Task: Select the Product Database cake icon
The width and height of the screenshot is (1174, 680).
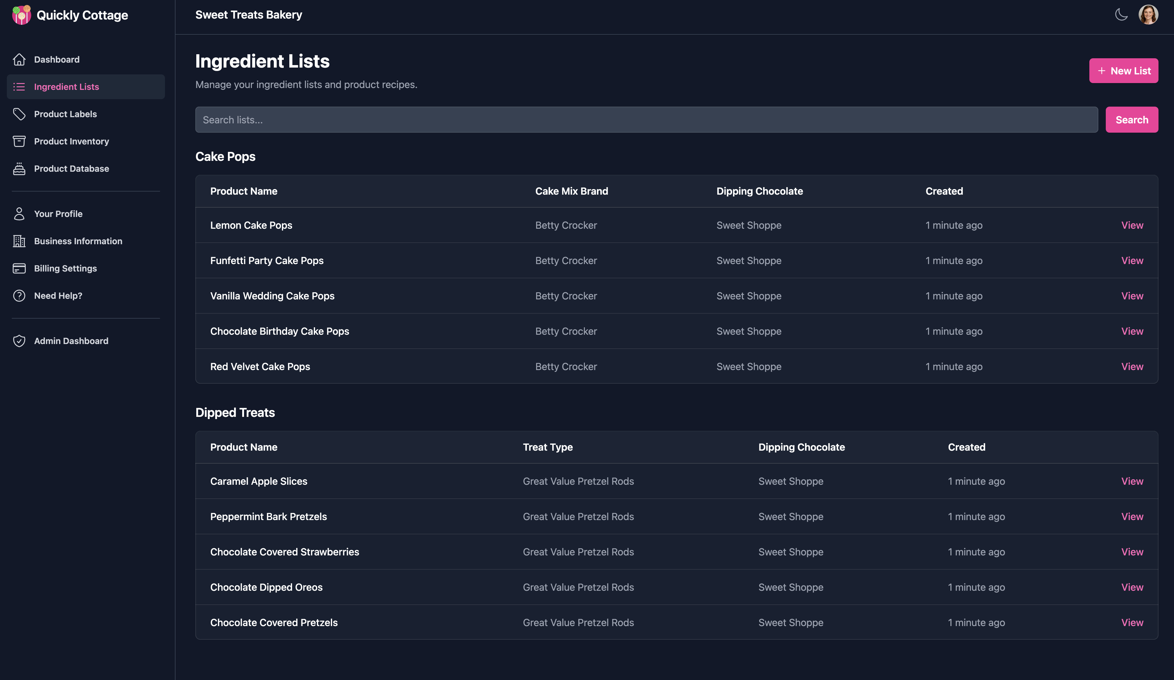Action: pos(19,169)
